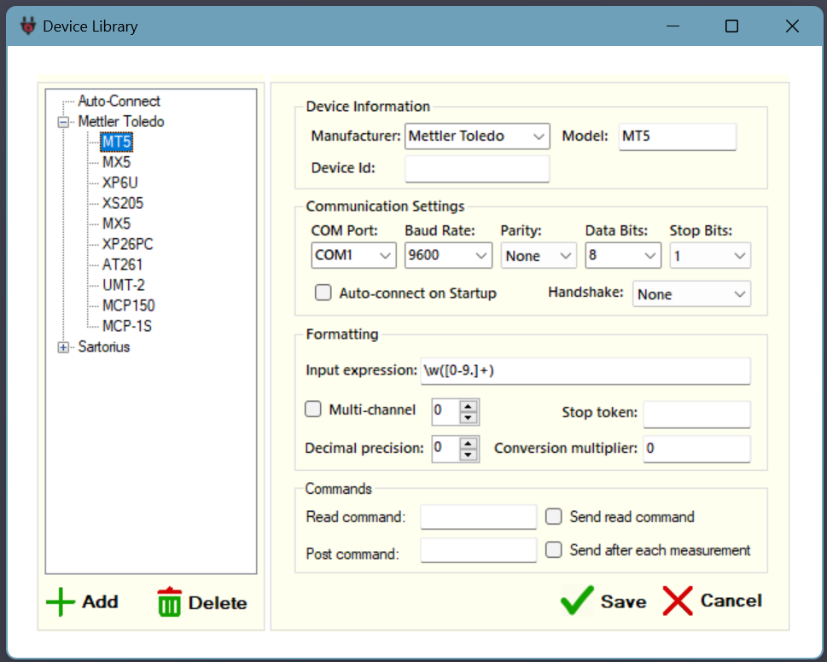
Task: Select the MCP150 device in tree
Action: (x=128, y=305)
